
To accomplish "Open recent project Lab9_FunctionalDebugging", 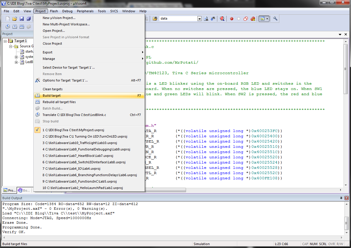I will click(89, 149).
